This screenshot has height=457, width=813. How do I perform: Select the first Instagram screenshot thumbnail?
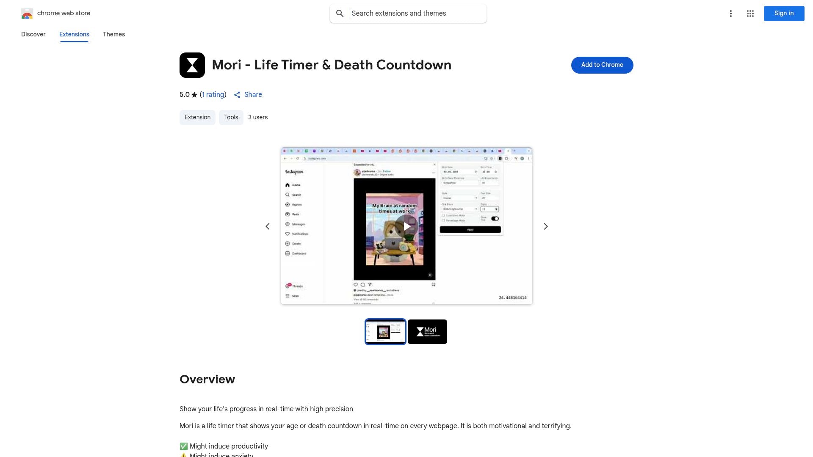[x=385, y=332]
